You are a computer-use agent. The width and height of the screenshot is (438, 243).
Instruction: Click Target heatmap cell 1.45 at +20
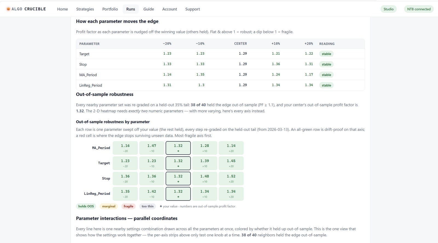pyautogui.click(x=231, y=163)
